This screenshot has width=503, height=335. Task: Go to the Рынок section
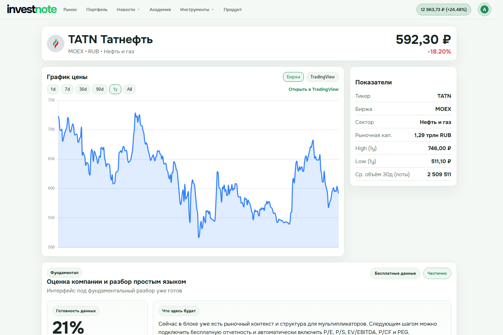70,10
